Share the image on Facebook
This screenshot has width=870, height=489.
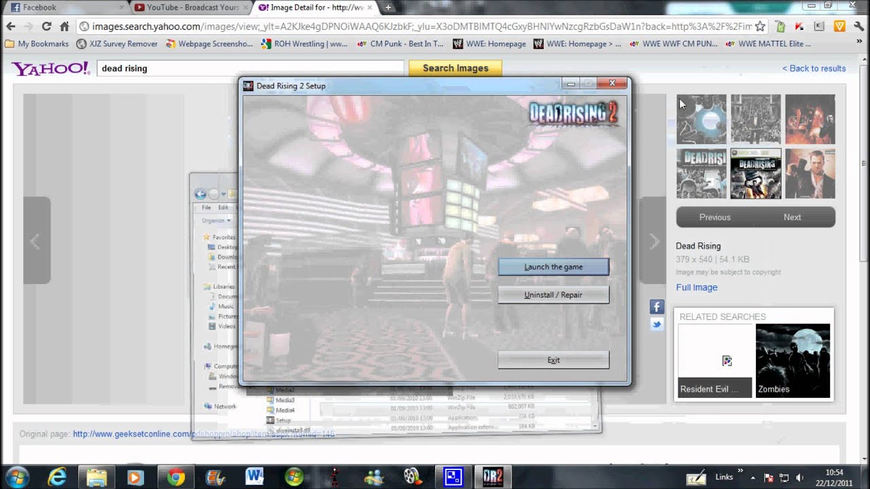(657, 307)
